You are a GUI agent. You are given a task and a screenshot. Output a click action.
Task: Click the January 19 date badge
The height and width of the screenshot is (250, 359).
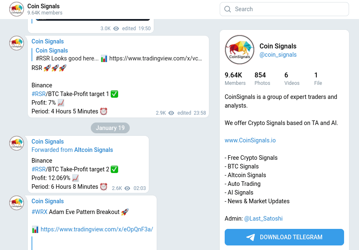(110, 128)
